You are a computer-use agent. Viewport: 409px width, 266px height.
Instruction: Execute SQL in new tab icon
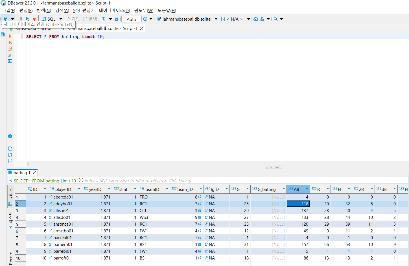[10, 42]
